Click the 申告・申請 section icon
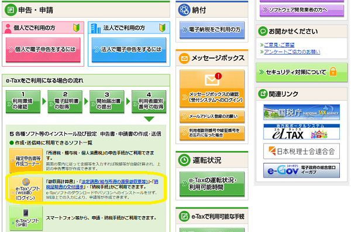The image size is (351, 232). [11, 10]
